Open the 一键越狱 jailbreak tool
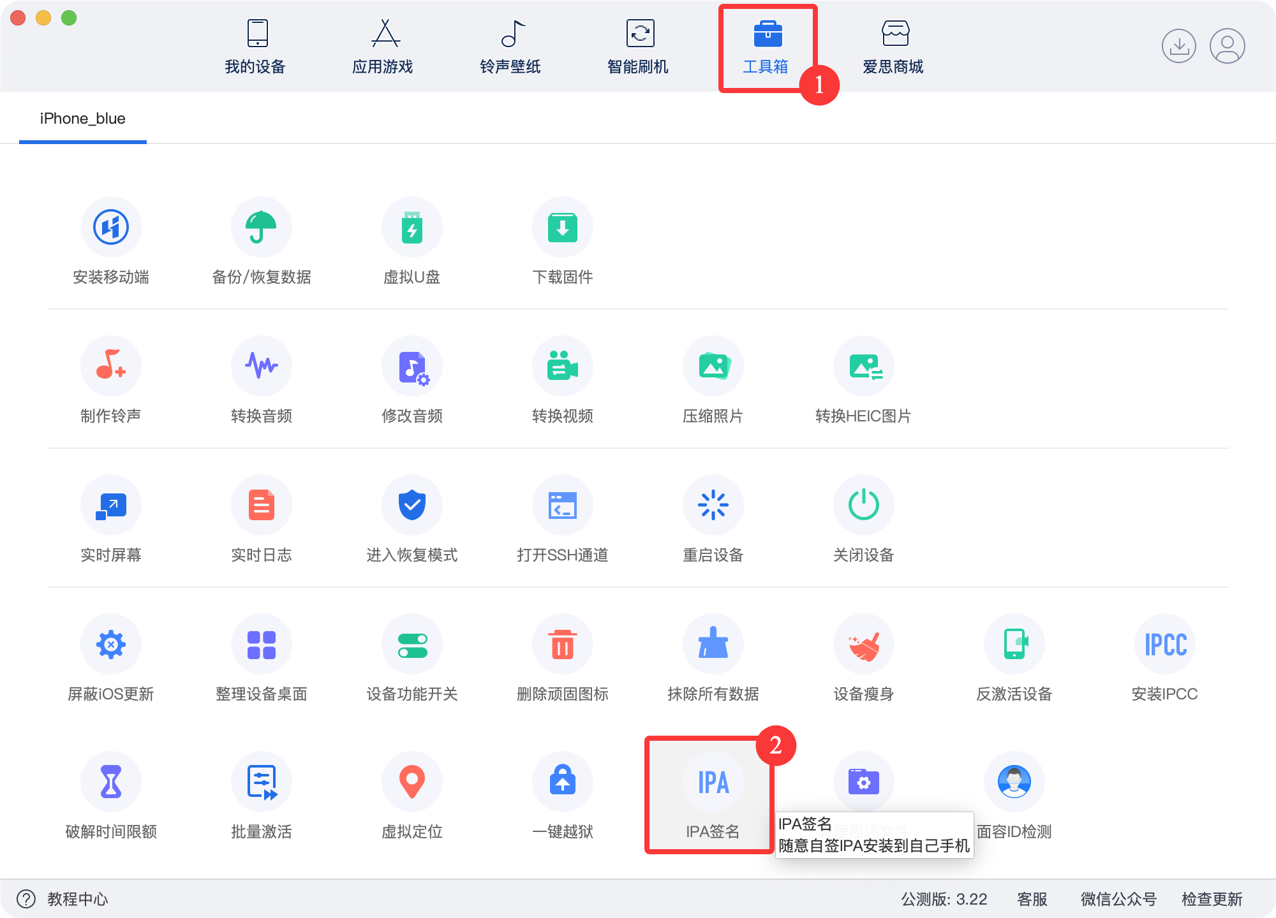The image size is (1276, 918). pyautogui.click(x=563, y=796)
